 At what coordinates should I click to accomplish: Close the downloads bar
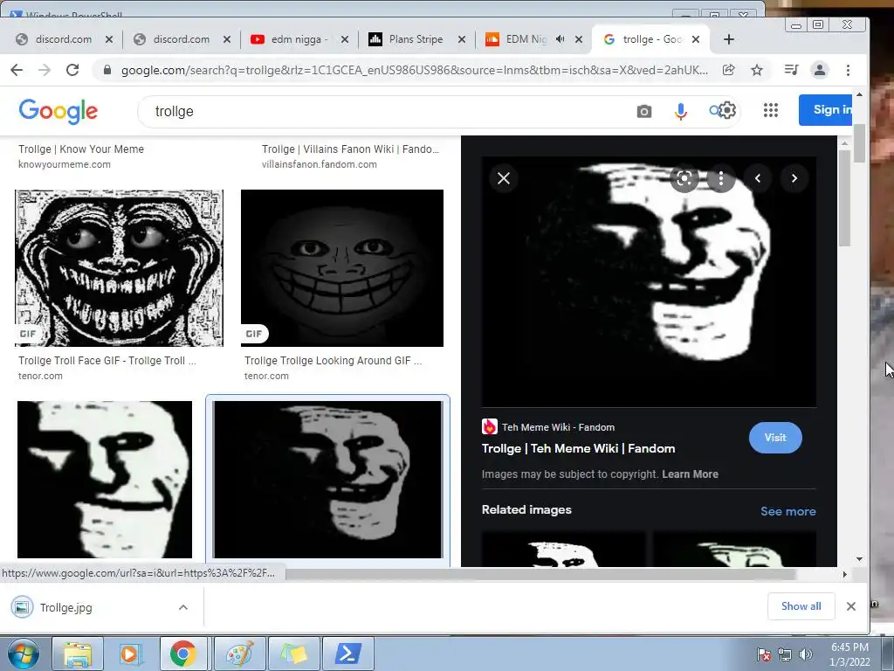pyautogui.click(x=850, y=606)
